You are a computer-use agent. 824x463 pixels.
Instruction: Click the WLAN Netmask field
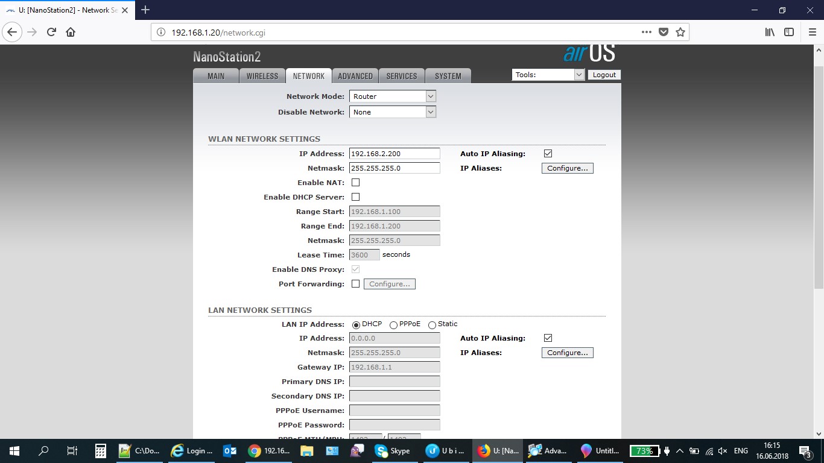tap(395, 168)
